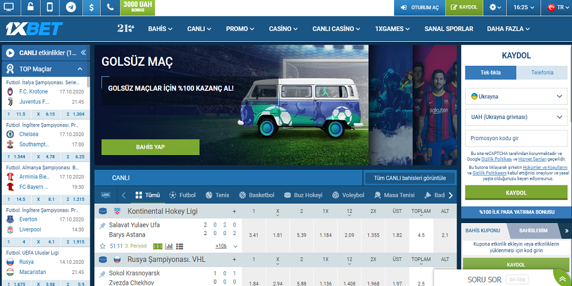Open the mobile phone apps icon
Screen dimensions: 572x286
tap(50, 7)
